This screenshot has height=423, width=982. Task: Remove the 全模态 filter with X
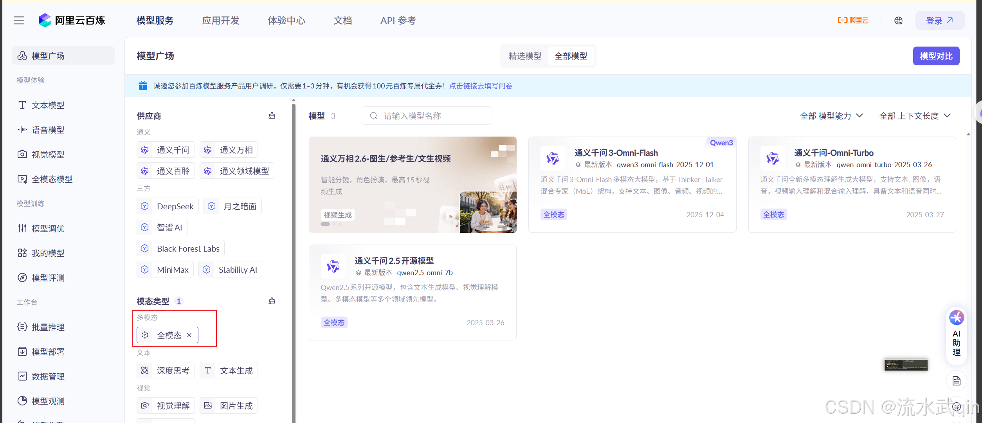[x=189, y=335]
